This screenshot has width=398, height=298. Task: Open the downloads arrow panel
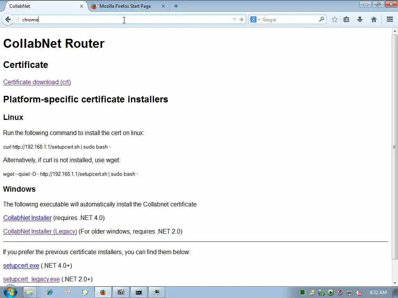click(x=360, y=19)
